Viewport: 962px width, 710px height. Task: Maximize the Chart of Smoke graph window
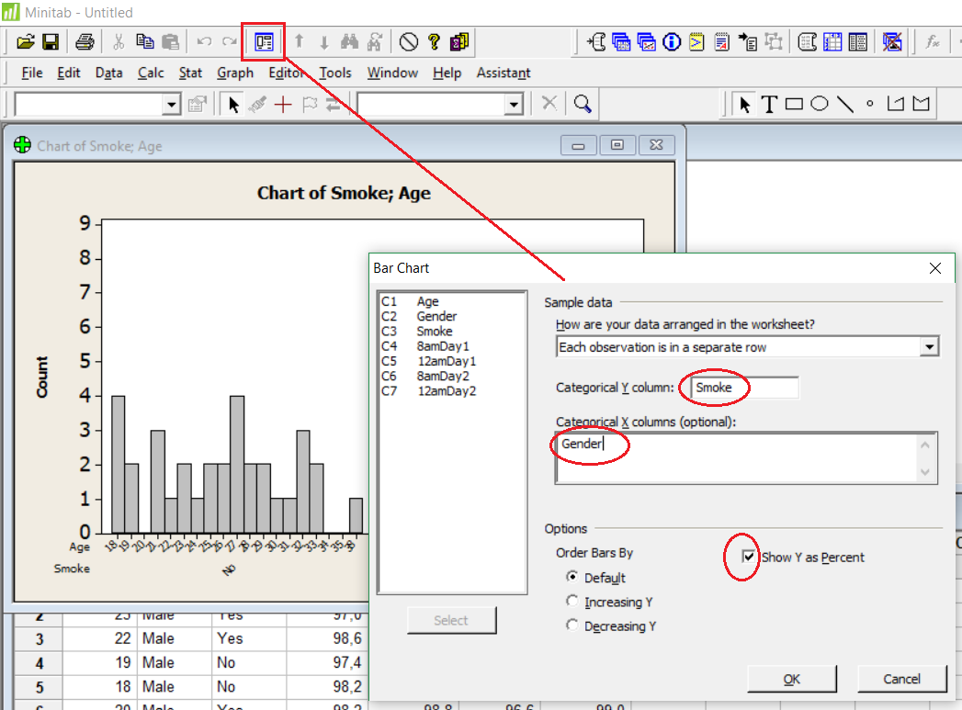click(x=617, y=145)
